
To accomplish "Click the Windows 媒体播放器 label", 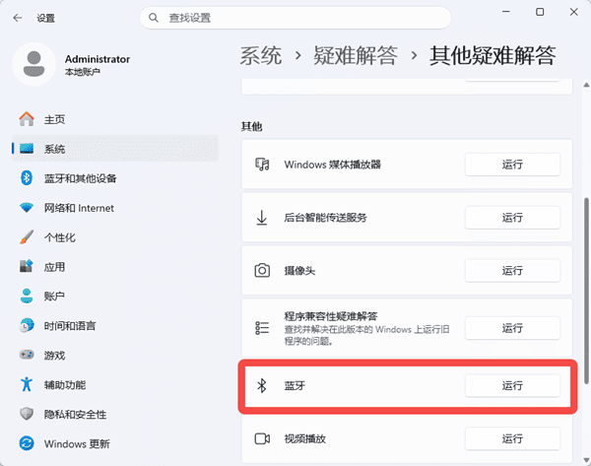I will tap(333, 165).
